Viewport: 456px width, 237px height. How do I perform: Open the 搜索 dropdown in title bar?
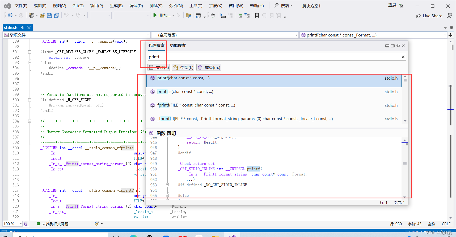pos(284,6)
